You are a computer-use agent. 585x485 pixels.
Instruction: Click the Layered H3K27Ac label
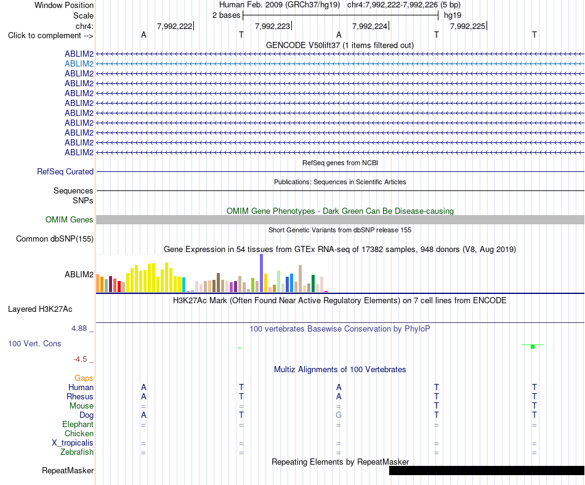tap(40, 309)
